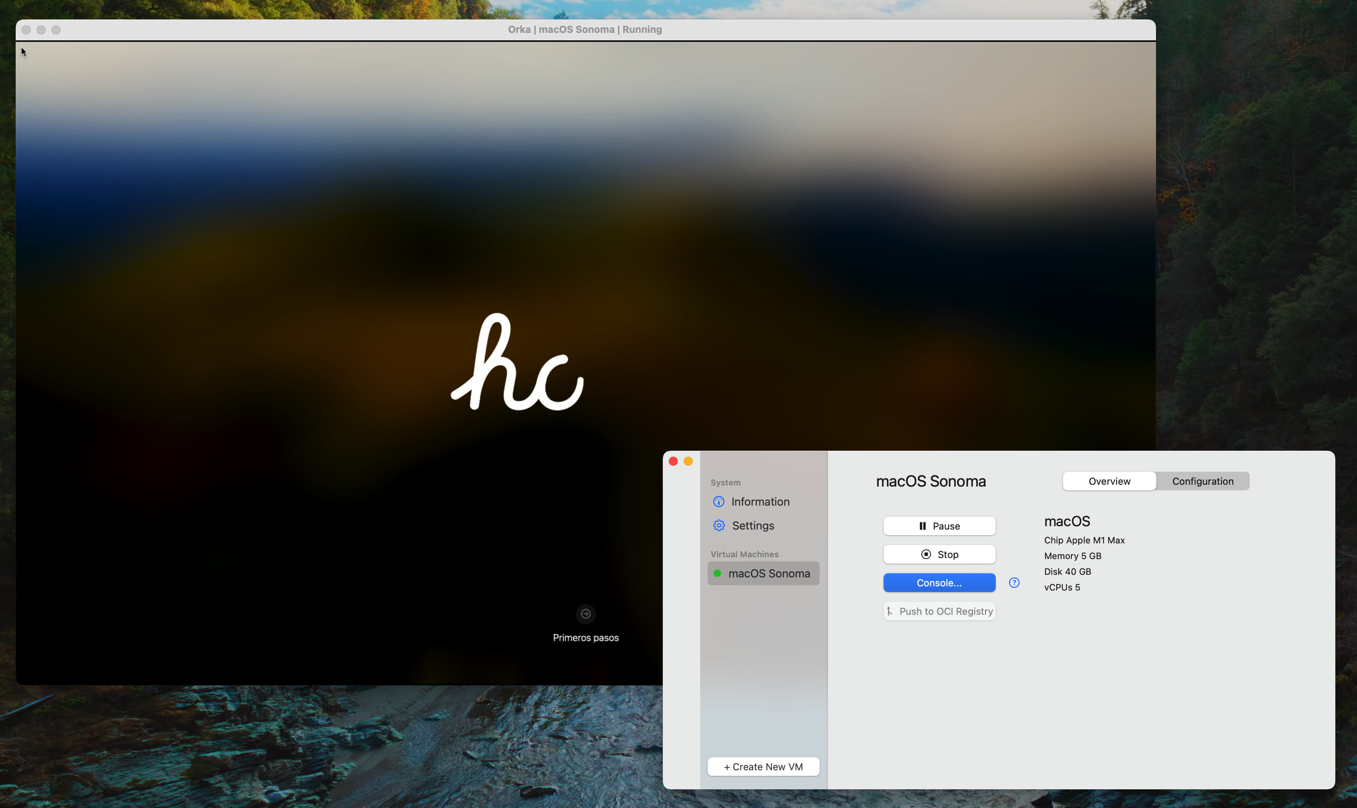Open the Information panel via its gauge icon

tap(718, 501)
